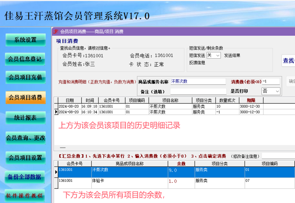The height and width of the screenshot is (203, 295).
Task: Open the 是否打印 dropdown
Action: [x=271, y=91]
